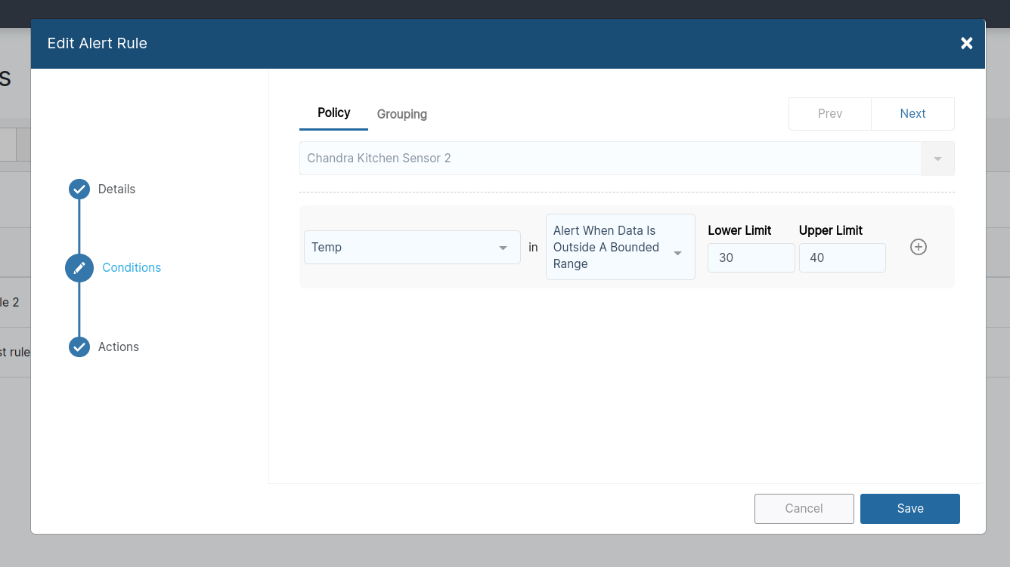Click the caret on the sensor selector
The height and width of the screenshot is (567, 1010).
(x=937, y=158)
